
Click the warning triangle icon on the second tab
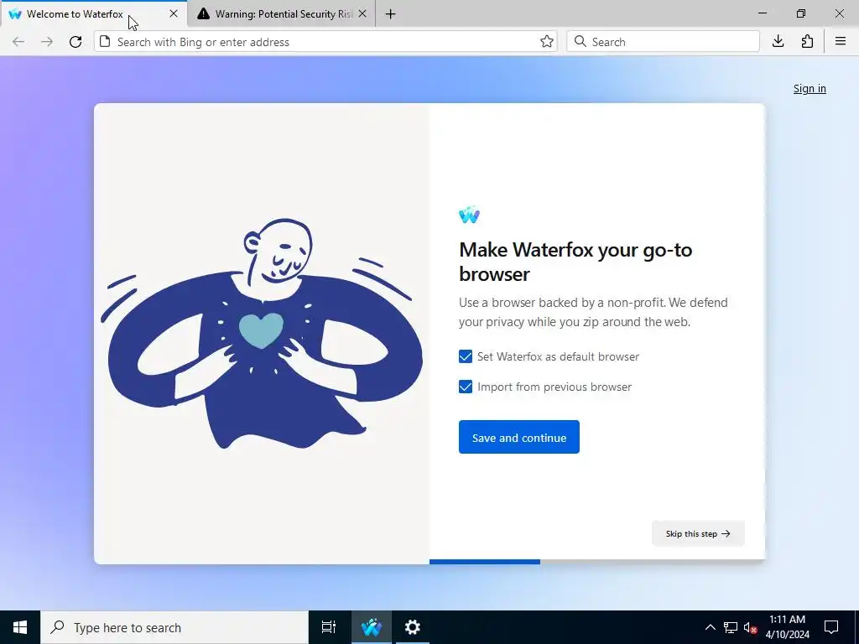point(203,13)
